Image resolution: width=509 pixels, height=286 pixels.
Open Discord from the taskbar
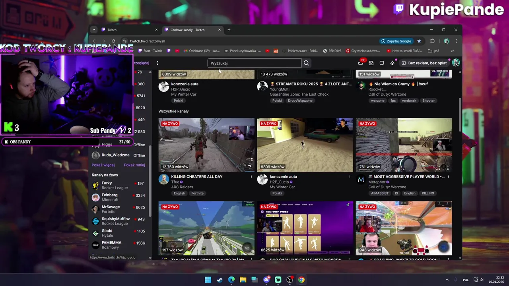[266, 280]
